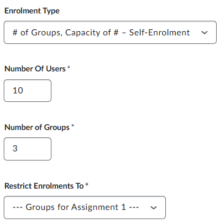Click the value 3 in groups field

[x=15, y=149]
